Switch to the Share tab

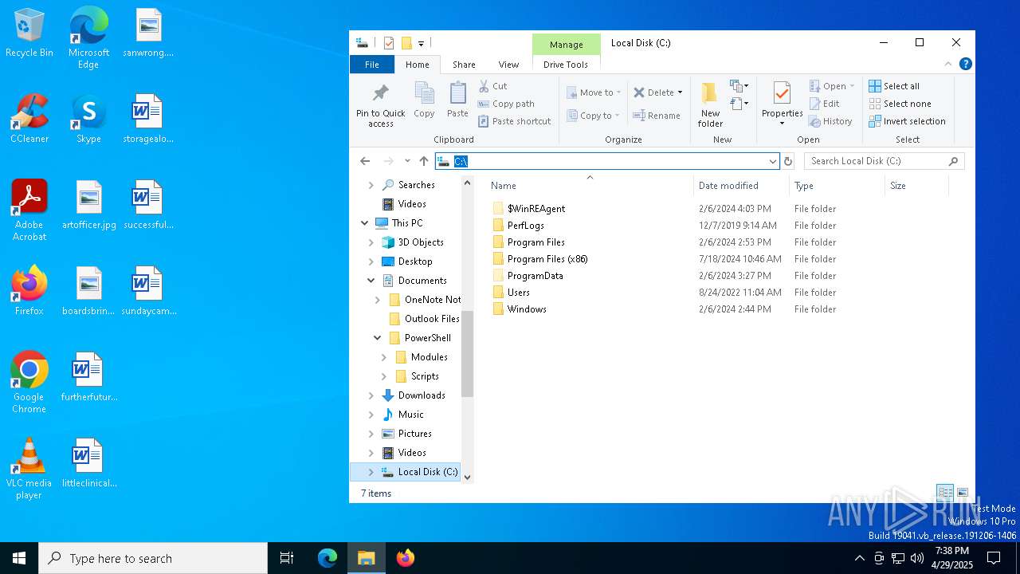point(464,65)
